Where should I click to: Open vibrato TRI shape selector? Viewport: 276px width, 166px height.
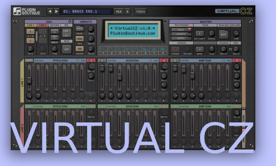tap(80, 49)
